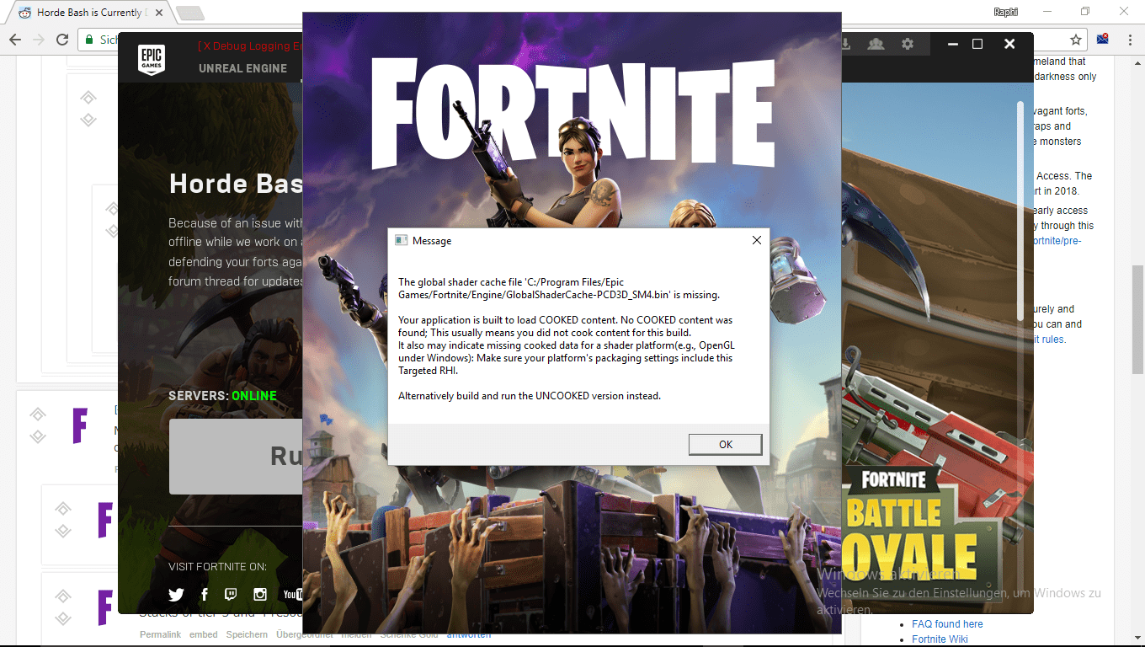Open the Fortnite Wiki sidebar link
This screenshot has width=1145, height=647.
[x=940, y=639]
